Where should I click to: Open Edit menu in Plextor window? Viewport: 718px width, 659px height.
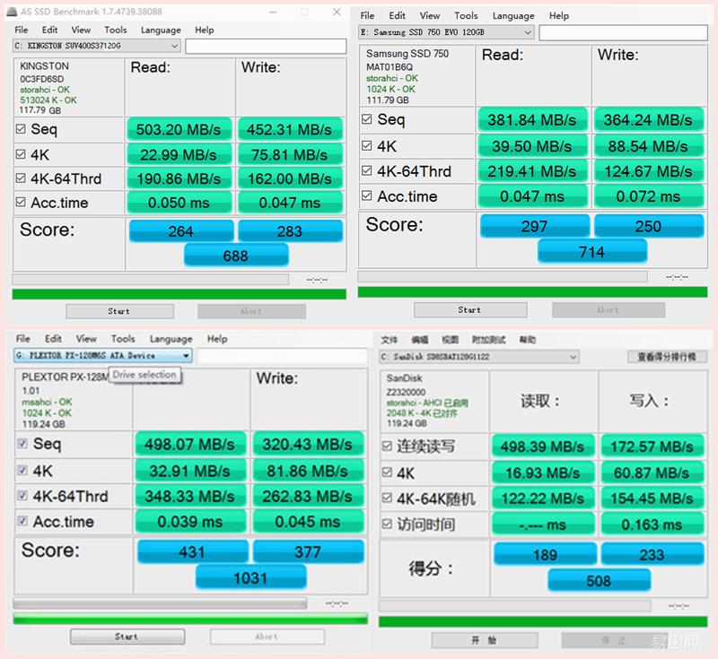point(53,338)
